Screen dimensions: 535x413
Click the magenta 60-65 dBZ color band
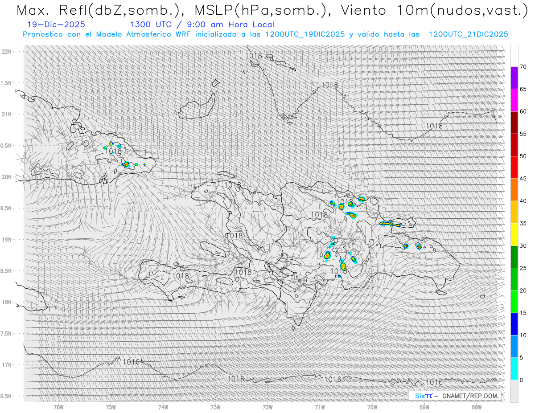coord(514,100)
